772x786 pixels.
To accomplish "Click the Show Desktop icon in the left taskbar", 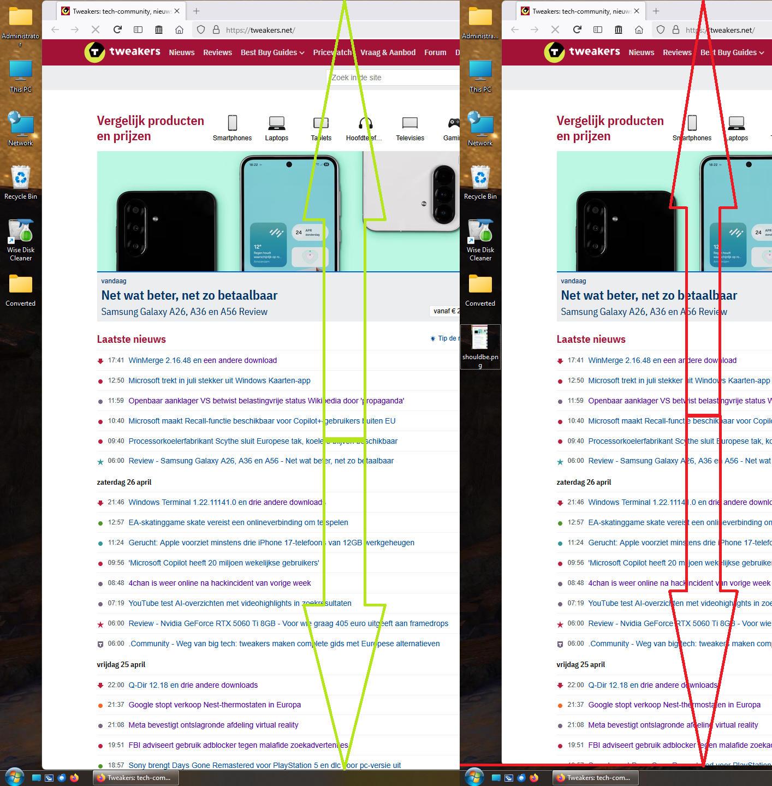I will point(37,778).
